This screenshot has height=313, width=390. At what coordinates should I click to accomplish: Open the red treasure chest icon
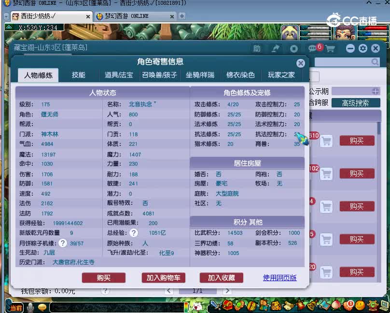pos(227,306)
